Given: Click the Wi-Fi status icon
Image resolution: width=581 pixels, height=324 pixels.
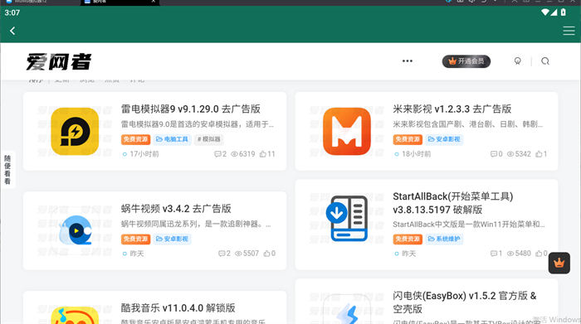Looking at the screenshot, I should 545,12.
